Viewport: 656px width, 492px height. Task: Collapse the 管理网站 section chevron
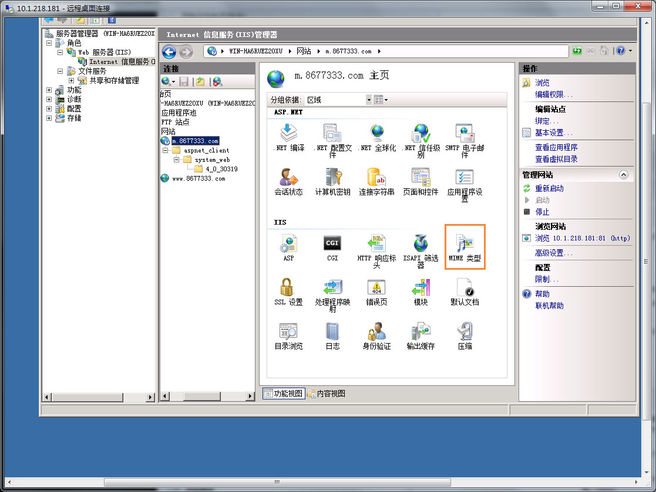(624, 175)
